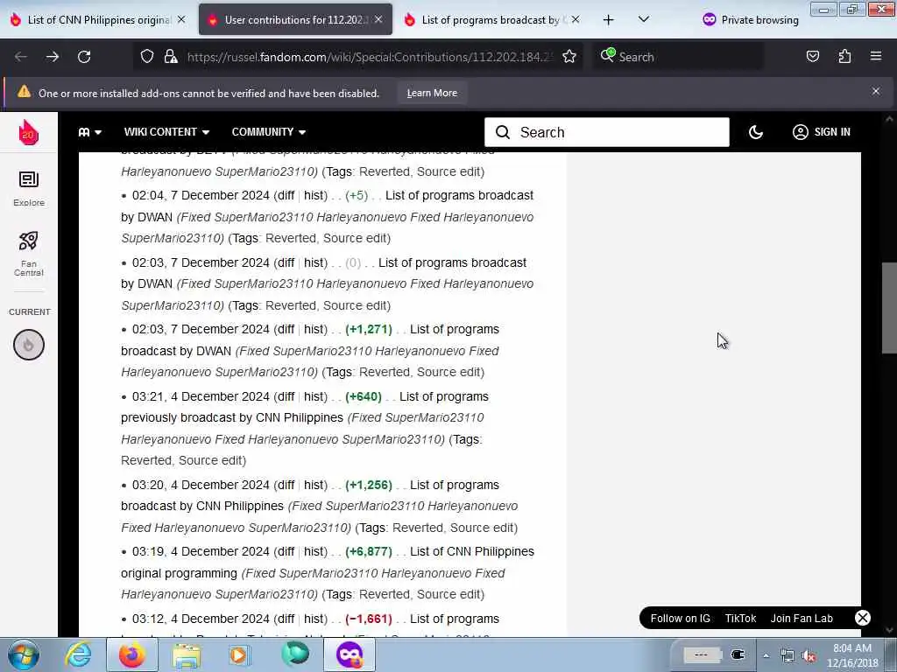The width and height of the screenshot is (897, 672).
Task: Open the Firefox hamburger menu
Action: coord(876,57)
